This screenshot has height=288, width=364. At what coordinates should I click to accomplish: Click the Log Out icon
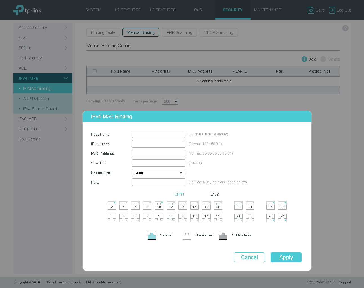332,10
